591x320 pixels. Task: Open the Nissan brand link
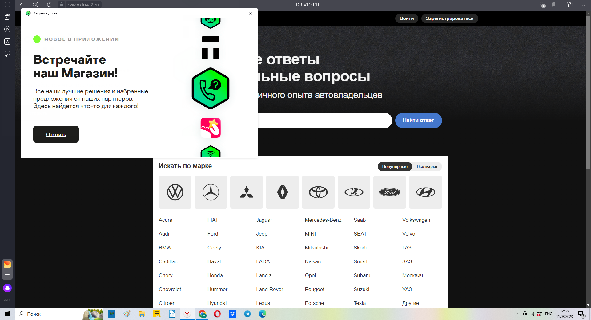pos(313,261)
